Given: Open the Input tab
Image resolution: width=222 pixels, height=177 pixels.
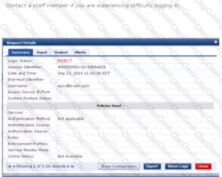Looking at the screenshot, I should tap(42, 53).
